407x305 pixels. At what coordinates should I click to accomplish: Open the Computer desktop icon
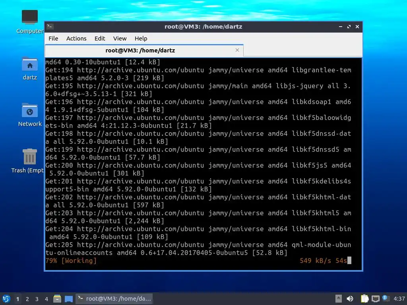(29, 22)
